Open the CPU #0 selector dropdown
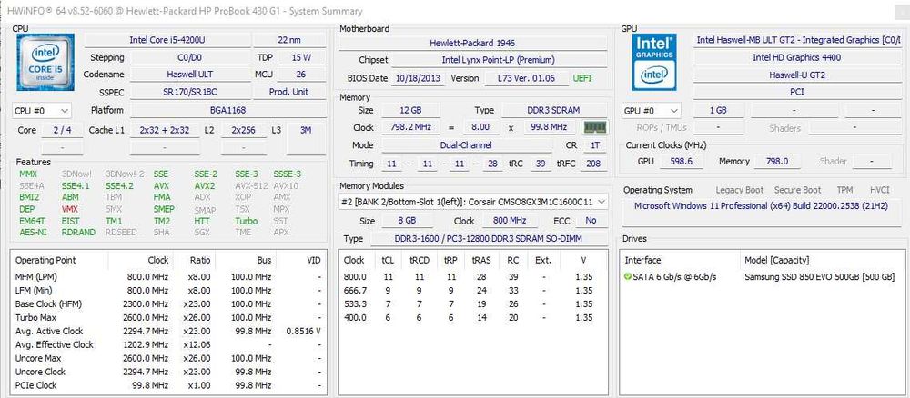Viewport: 910px width, 398px height. click(x=42, y=110)
